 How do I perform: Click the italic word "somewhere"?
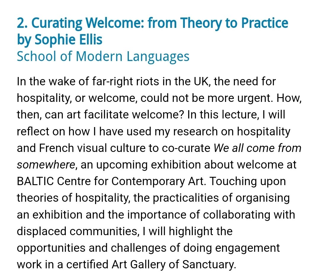[45, 165]
